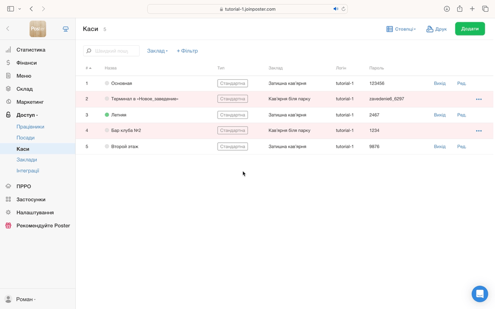Open three-dots menu for Бар клуба №2
Image resolution: width=495 pixels, height=309 pixels.
tap(478, 131)
